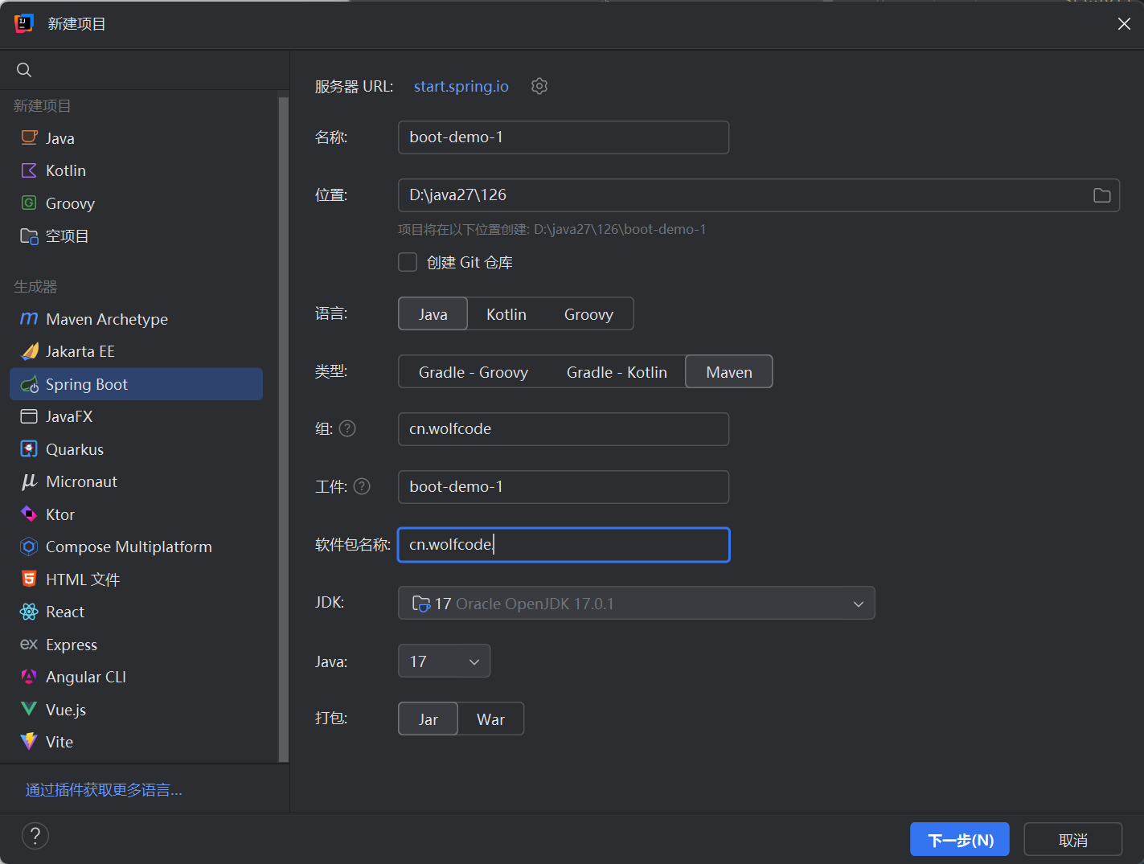Switch build type to Gradle - Kotlin
The width and height of the screenshot is (1144, 864).
[x=617, y=372]
